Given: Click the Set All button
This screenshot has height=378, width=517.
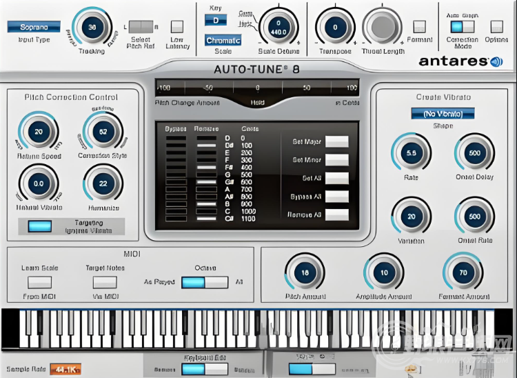Looking at the screenshot, I should [x=337, y=179].
